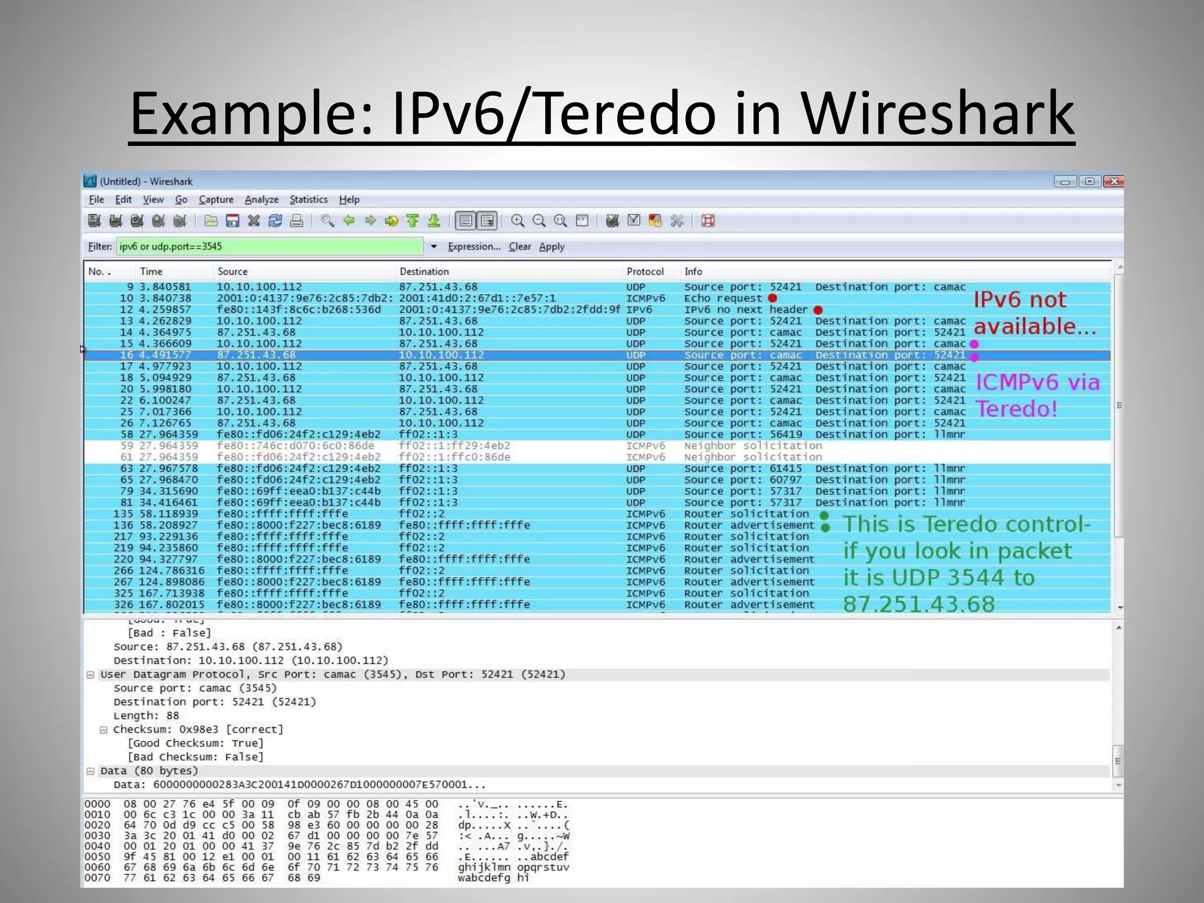Screen dimensions: 1204x903
Task: Sort packets by the No. column header
Action: coord(109,272)
